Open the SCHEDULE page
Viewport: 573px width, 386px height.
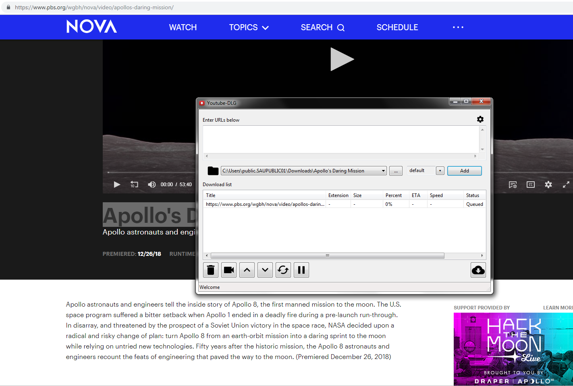(x=397, y=27)
